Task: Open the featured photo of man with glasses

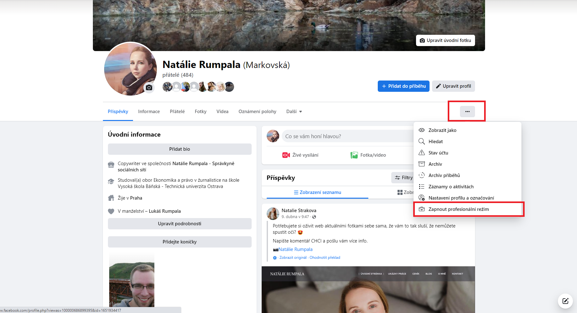Action: 132,279
